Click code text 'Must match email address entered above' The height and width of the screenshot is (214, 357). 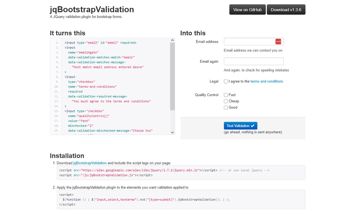point(108,67)
